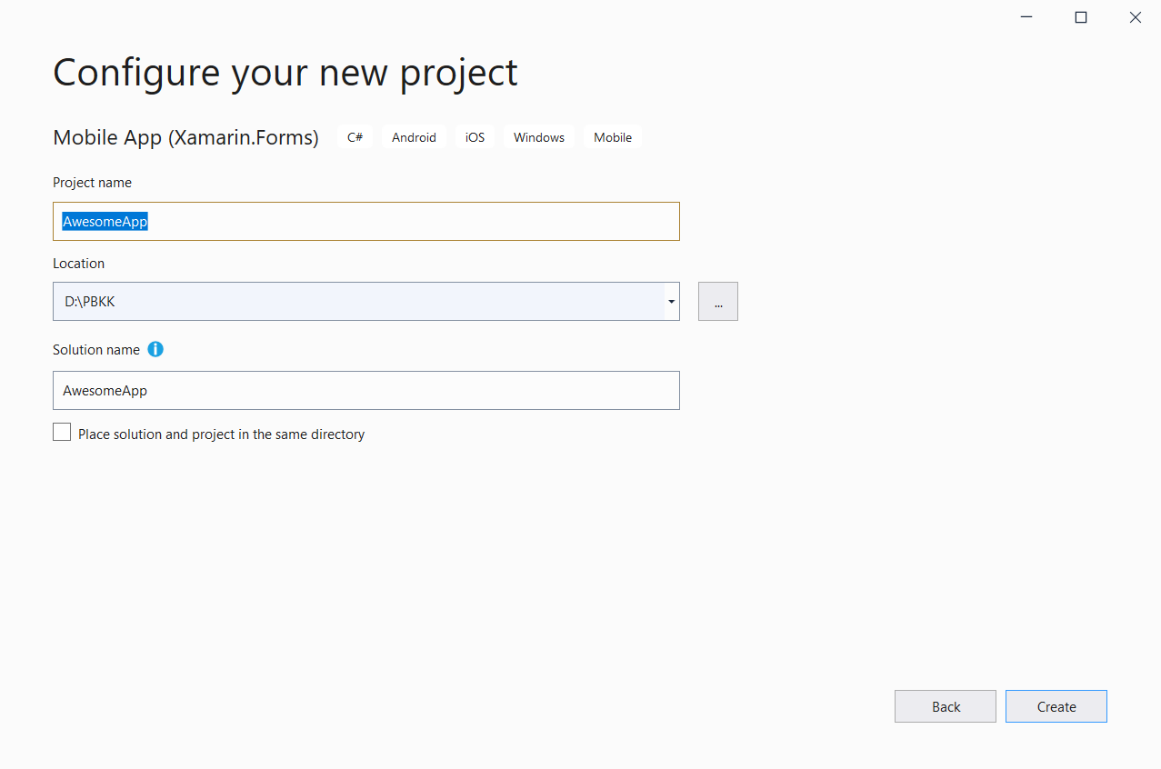Image resolution: width=1161 pixels, height=769 pixels.
Task: Close the dialog window
Action: (1135, 17)
